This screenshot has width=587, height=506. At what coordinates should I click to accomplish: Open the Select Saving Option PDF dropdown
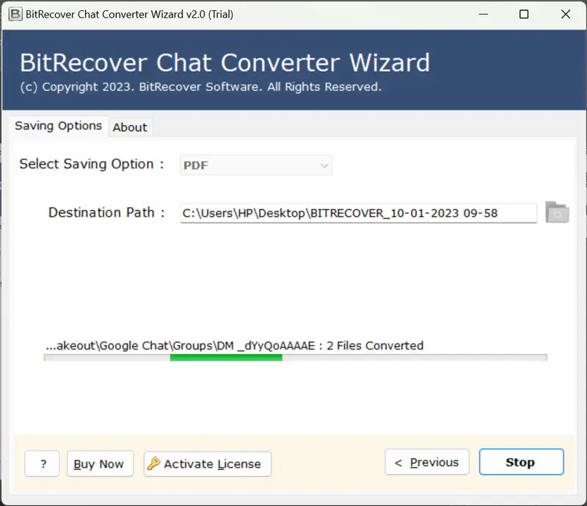[256, 165]
